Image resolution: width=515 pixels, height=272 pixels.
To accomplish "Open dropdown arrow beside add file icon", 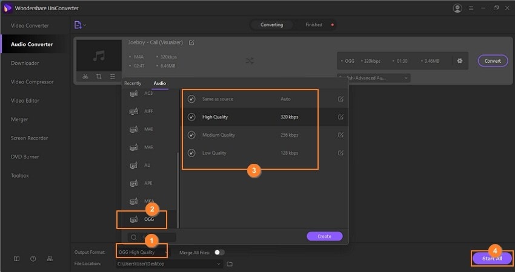I will coord(84,25).
